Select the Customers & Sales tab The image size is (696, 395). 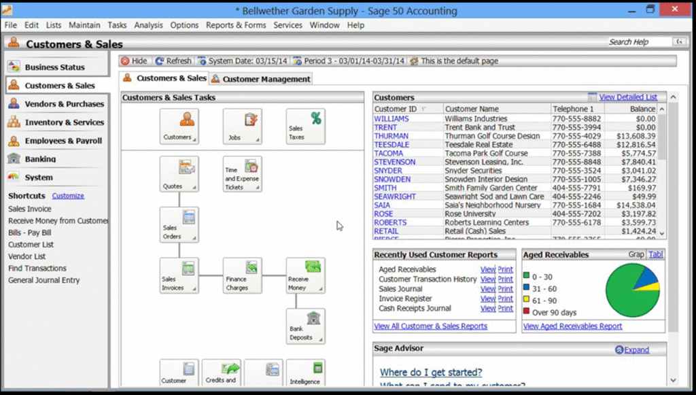[164, 78]
